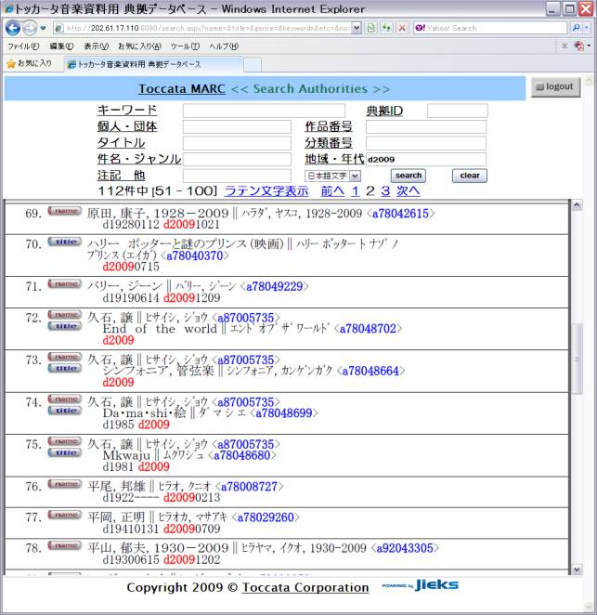Open authority a78042615 for 原田, 康子
597x615 pixels.
tap(400, 214)
